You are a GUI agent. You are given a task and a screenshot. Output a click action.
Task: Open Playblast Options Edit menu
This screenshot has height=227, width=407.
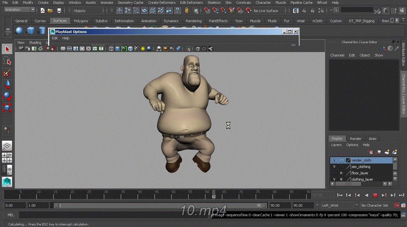pyautogui.click(x=55, y=38)
